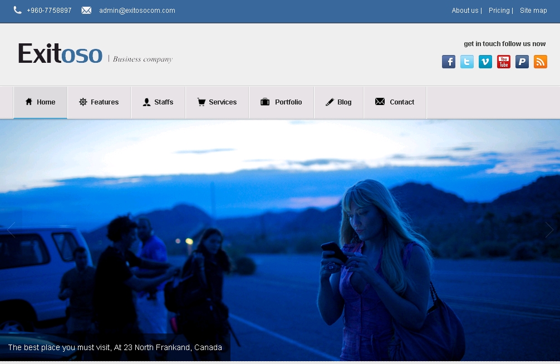The width and height of the screenshot is (560, 364).
Task: Click the About us link
Action: click(x=465, y=11)
